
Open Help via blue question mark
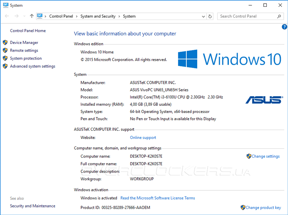tap(284, 27)
